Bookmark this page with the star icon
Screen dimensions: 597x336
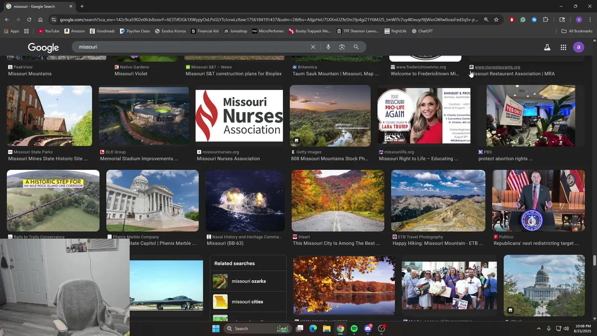pos(496,20)
